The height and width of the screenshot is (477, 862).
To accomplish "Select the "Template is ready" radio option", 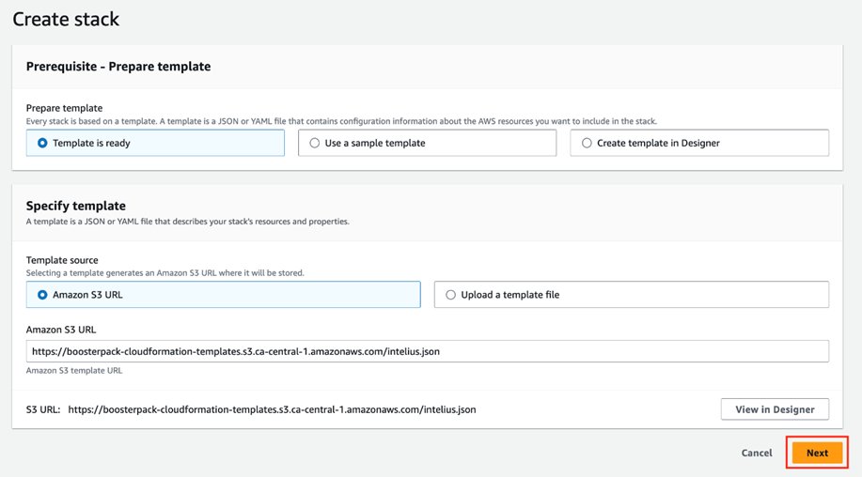I will tap(42, 144).
